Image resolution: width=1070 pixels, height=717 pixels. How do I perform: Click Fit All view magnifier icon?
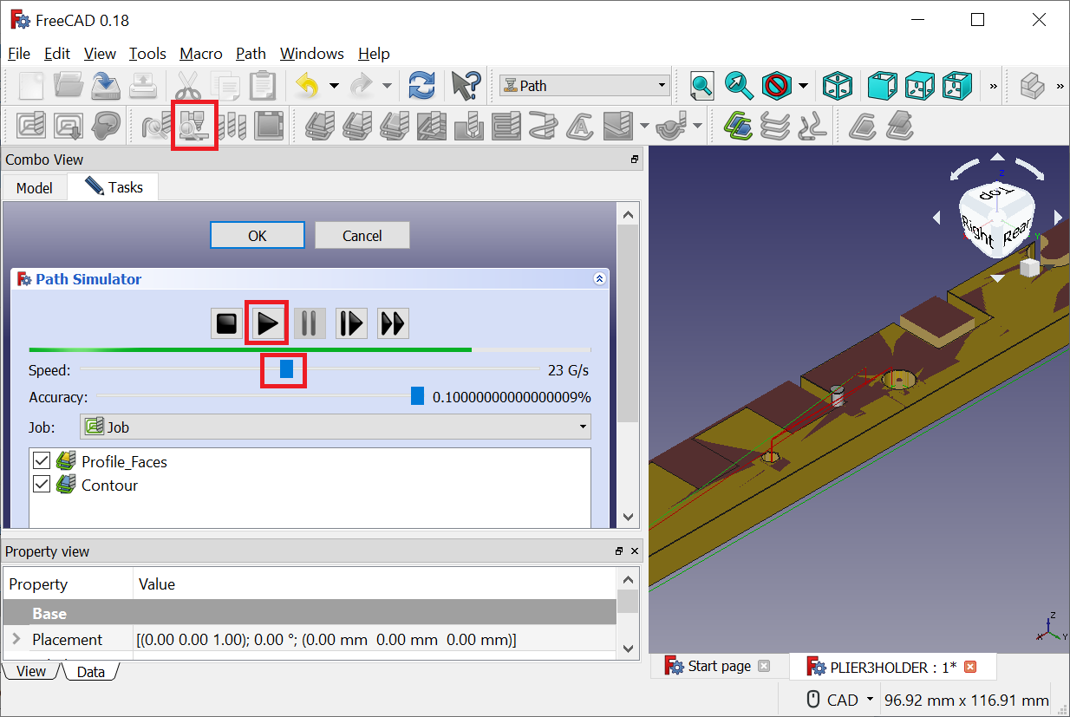[x=701, y=86]
